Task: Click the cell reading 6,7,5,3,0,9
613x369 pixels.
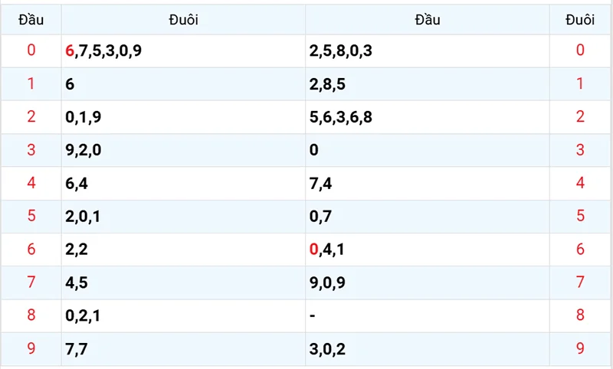Action: point(104,51)
